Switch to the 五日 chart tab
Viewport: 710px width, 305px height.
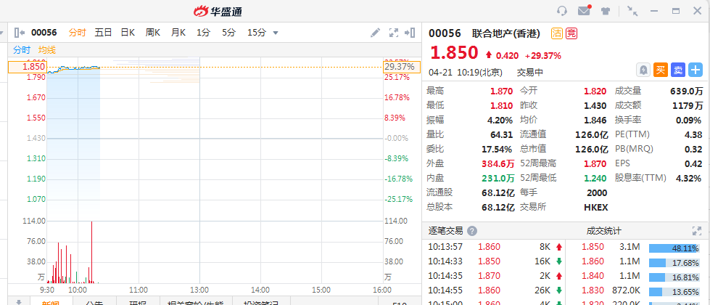pyautogui.click(x=103, y=32)
